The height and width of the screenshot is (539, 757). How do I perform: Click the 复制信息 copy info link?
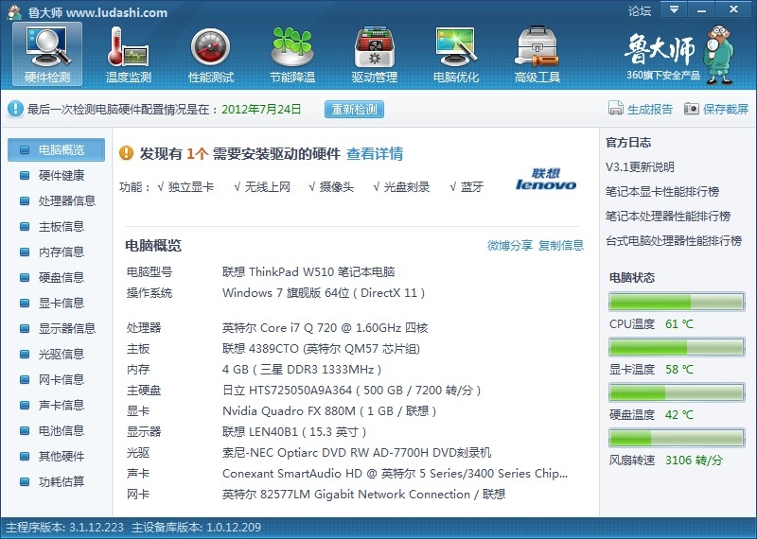[561, 246]
